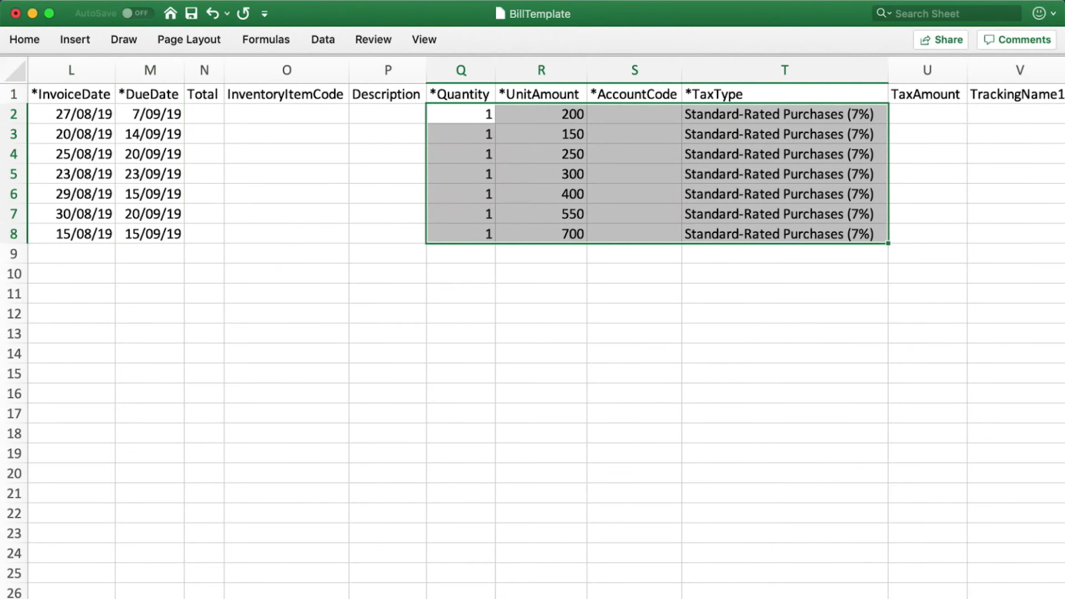Click the BillTemplate document icon

pyautogui.click(x=500, y=13)
